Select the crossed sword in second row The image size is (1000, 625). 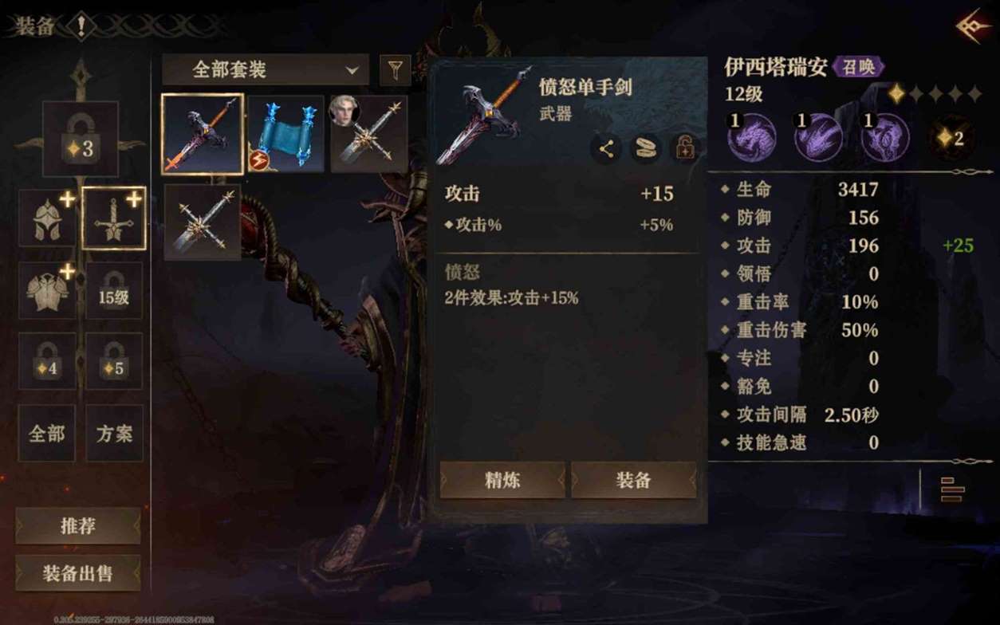(x=203, y=222)
